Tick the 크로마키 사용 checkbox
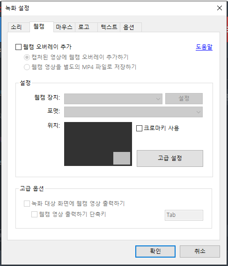 pyautogui.click(x=139, y=128)
